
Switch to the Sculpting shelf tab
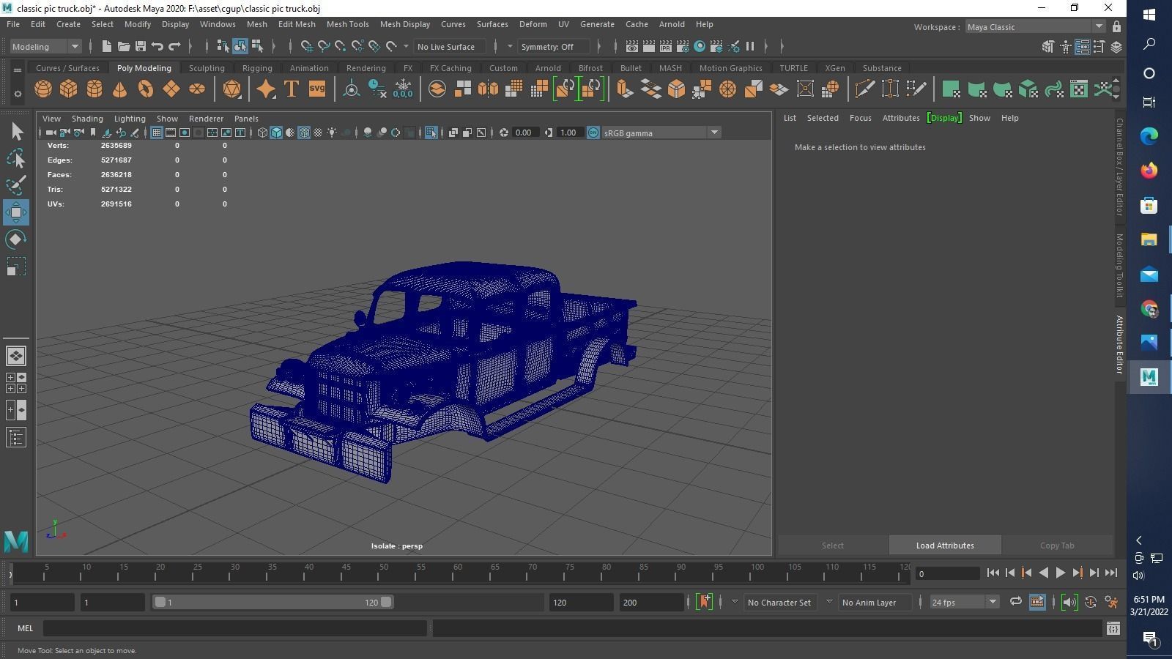pos(207,68)
